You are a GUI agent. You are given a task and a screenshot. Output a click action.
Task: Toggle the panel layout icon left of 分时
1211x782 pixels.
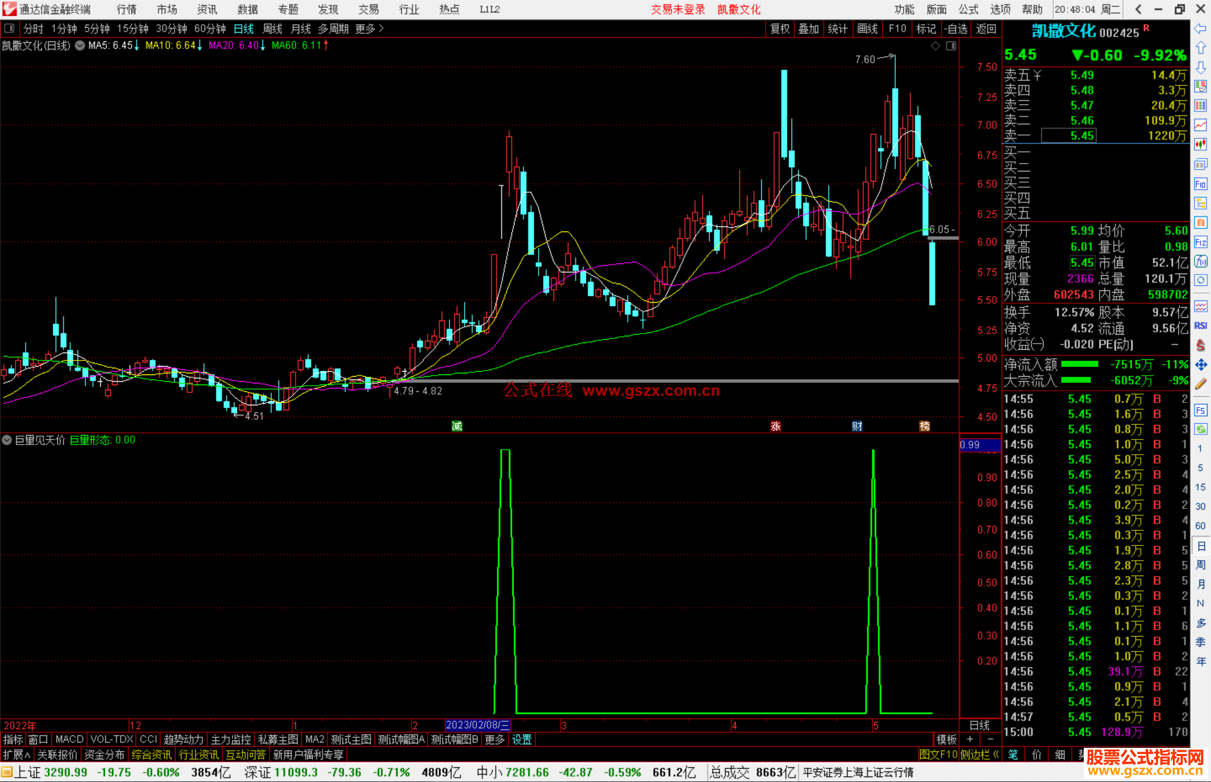click(10, 29)
